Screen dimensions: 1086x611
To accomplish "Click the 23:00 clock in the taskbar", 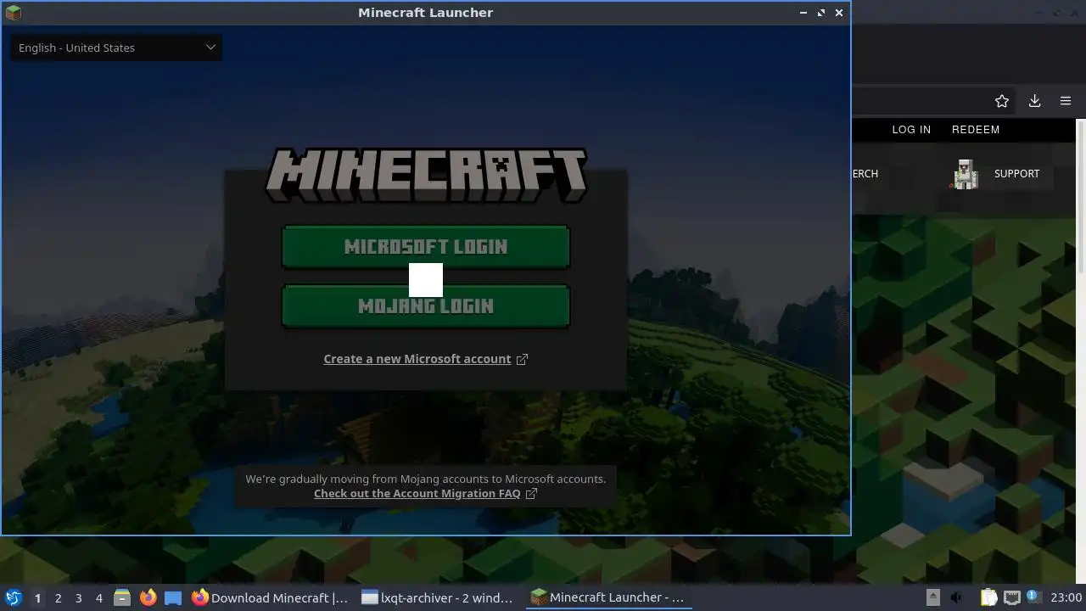I will pos(1066,598).
